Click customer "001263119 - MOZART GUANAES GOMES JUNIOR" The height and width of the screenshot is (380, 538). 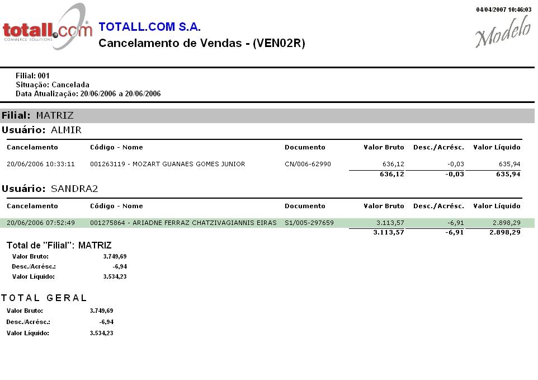tap(168, 164)
